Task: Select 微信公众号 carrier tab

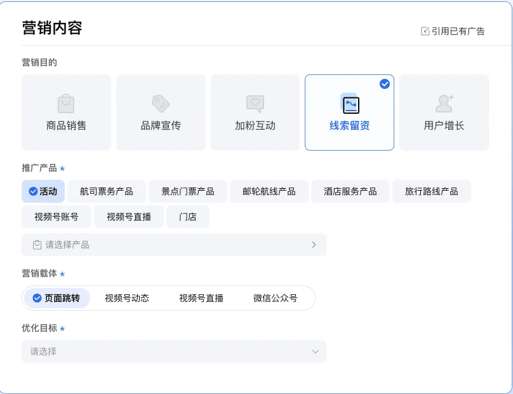Action: tap(275, 298)
